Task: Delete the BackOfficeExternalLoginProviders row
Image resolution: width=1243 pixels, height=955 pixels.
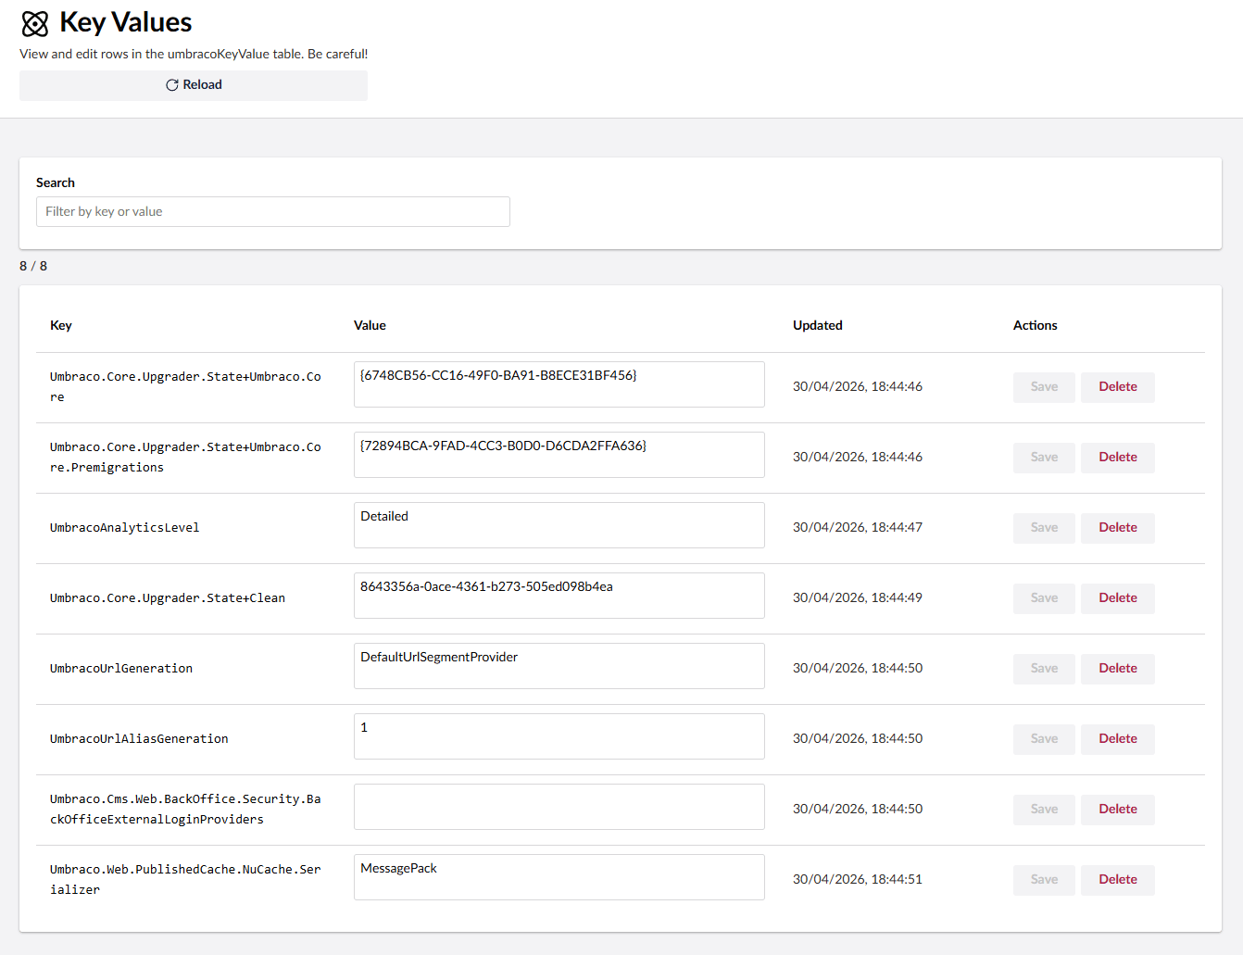Action: (1118, 810)
